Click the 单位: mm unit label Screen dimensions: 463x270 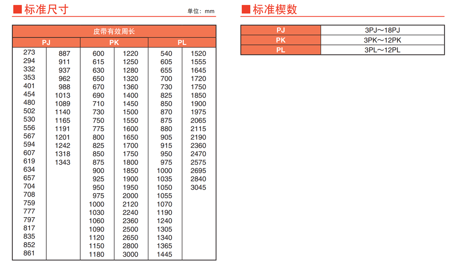(x=201, y=11)
